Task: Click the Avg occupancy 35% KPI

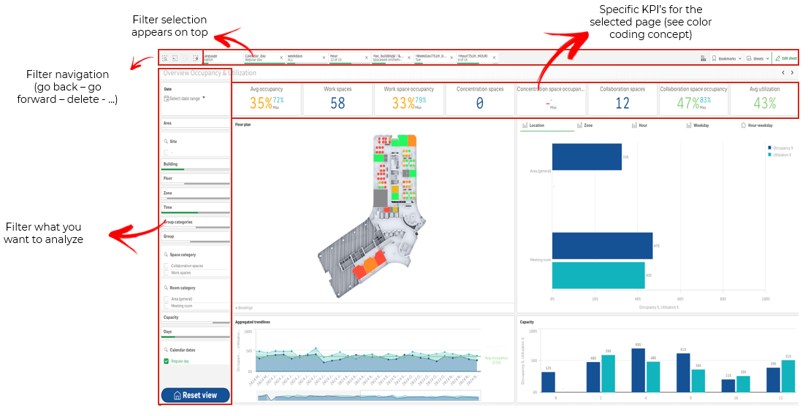Action: point(267,99)
